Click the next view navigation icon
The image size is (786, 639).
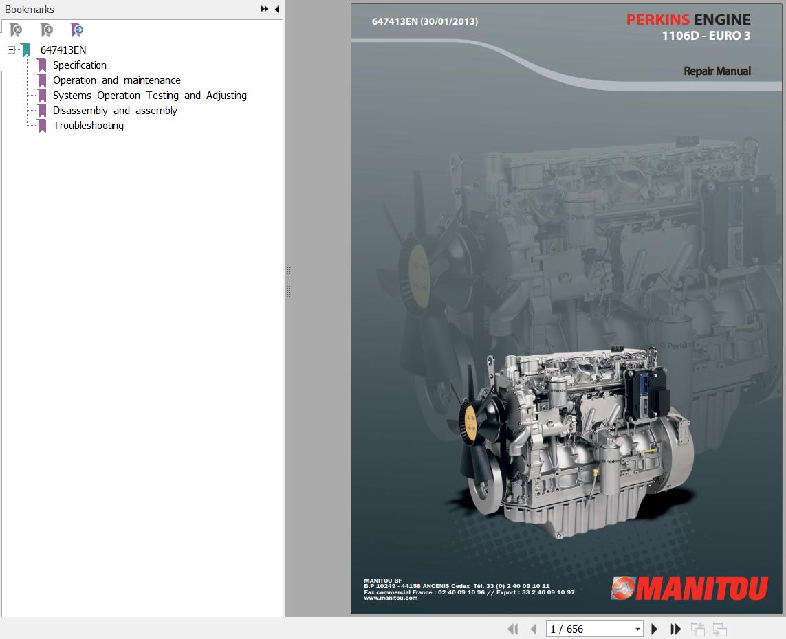[x=720, y=629]
